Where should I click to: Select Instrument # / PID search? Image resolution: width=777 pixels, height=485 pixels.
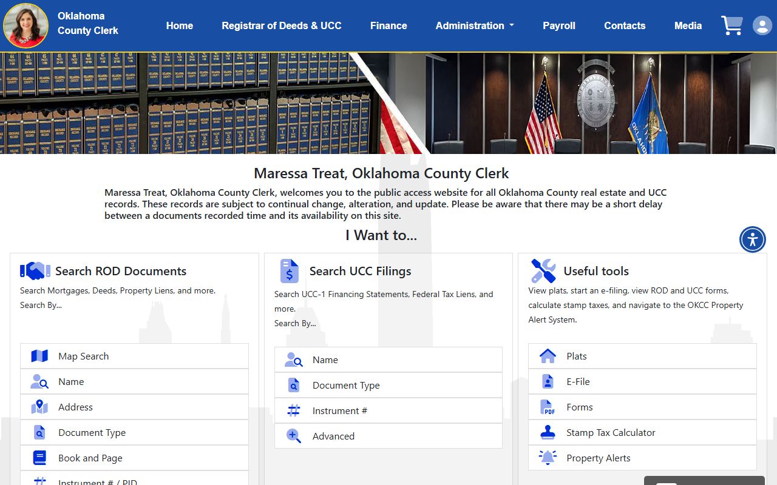134,479
